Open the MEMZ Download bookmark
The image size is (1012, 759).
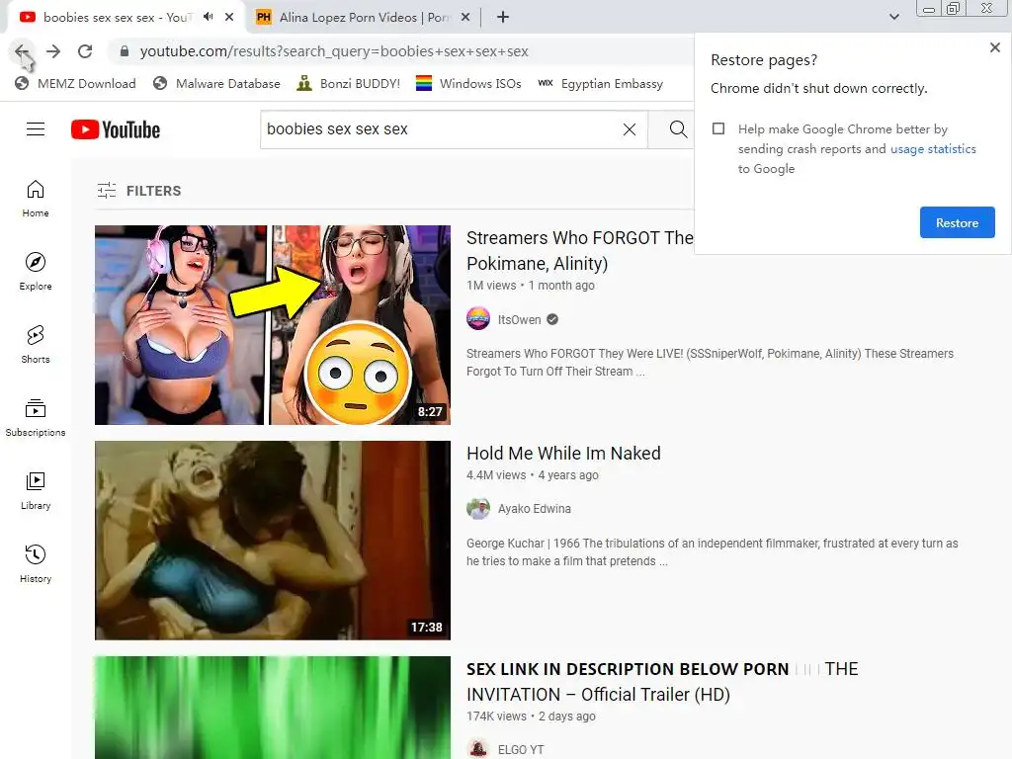pyautogui.click(x=75, y=84)
